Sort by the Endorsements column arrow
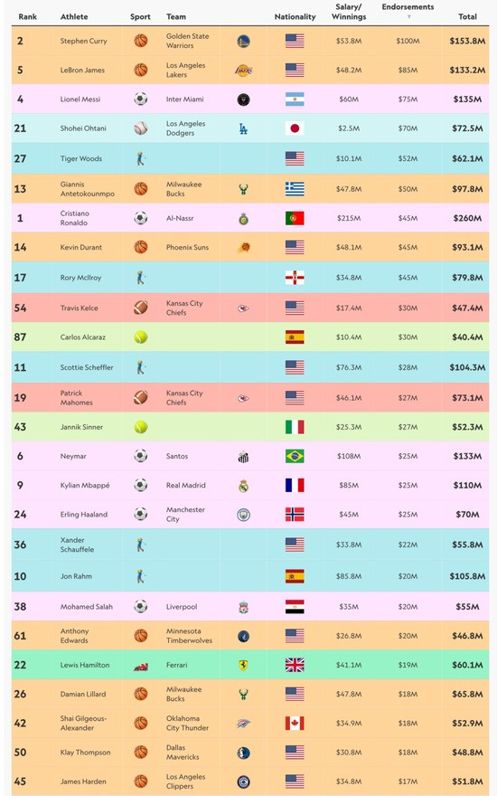 408,17
